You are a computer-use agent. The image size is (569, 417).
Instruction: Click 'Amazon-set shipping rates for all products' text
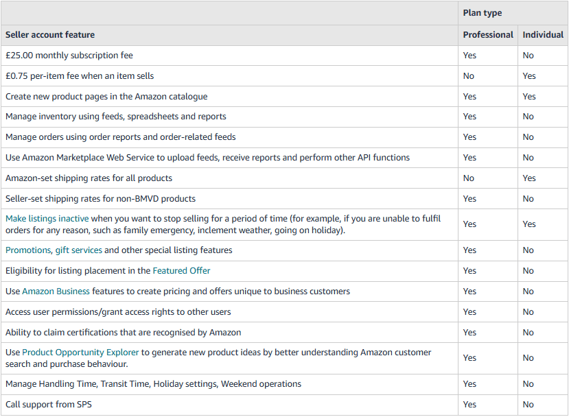[89, 178]
